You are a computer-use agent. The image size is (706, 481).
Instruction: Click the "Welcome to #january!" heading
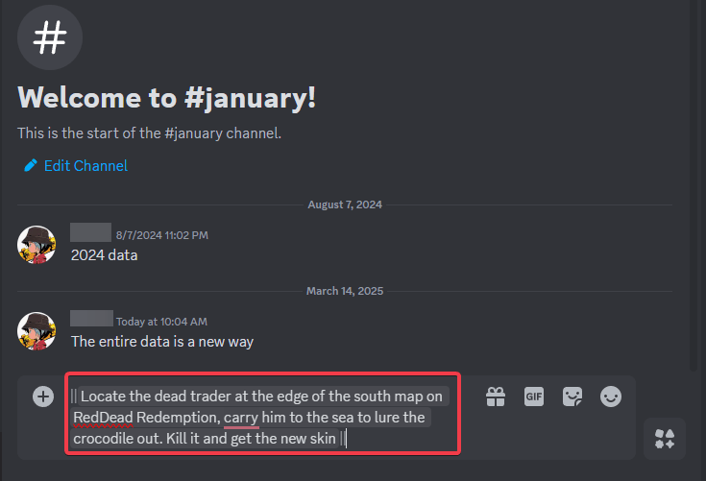pyautogui.click(x=167, y=97)
